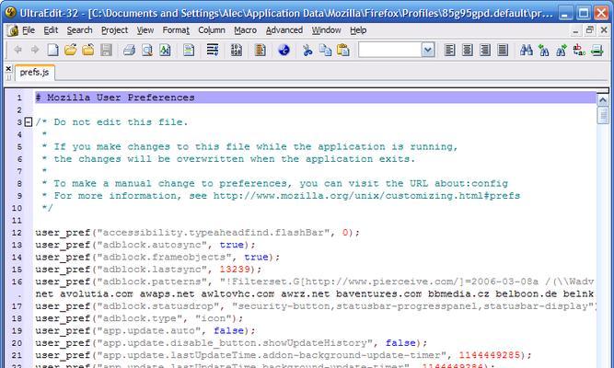Open the Search menu

pyautogui.click(x=79, y=30)
